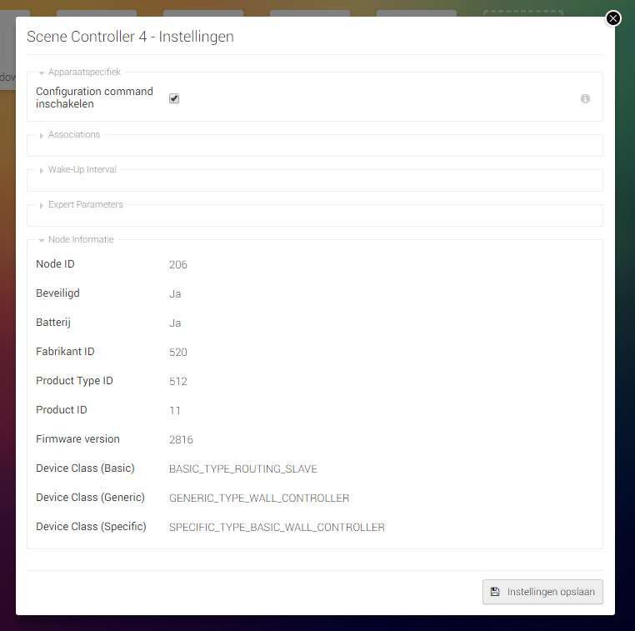Screen dimensions: 635x631
Task: Click the Product Type ID label
Action: pos(74,380)
